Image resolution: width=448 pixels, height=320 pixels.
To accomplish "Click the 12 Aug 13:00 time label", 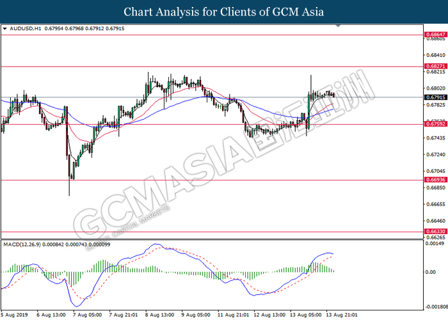I will 269,315.
